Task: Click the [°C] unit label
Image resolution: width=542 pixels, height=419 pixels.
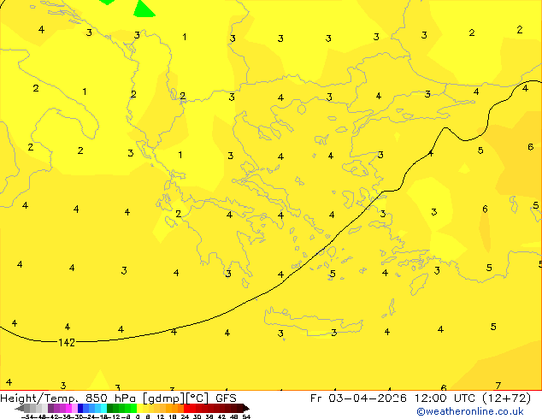Action: [197, 398]
